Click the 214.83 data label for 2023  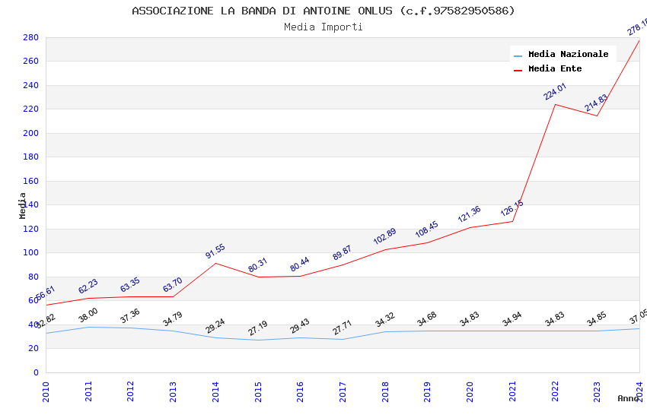(x=596, y=103)
